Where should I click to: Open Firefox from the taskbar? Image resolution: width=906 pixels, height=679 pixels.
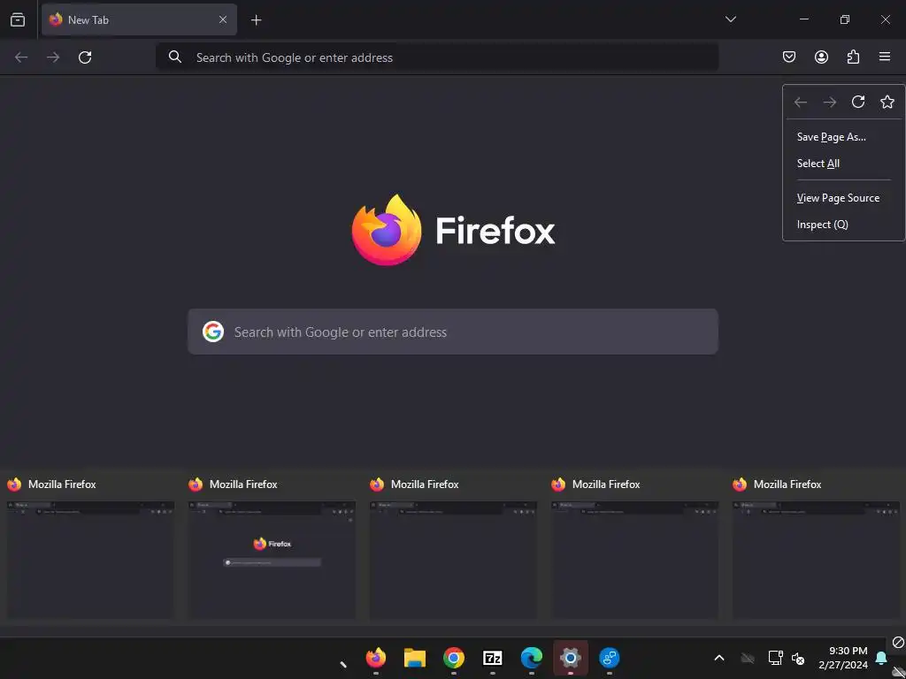click(376, 658)
